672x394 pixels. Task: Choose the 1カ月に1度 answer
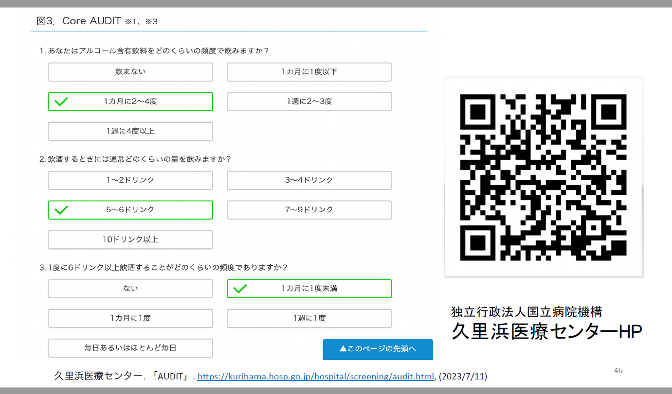[130, 318]
